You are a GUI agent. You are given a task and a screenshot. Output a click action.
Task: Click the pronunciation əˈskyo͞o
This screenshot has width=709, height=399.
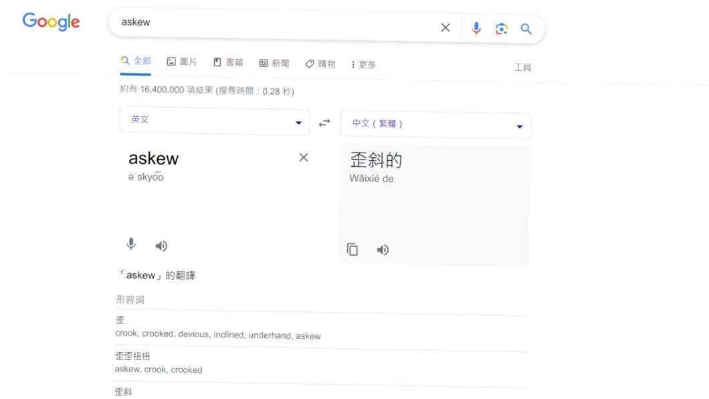(146, 177)
